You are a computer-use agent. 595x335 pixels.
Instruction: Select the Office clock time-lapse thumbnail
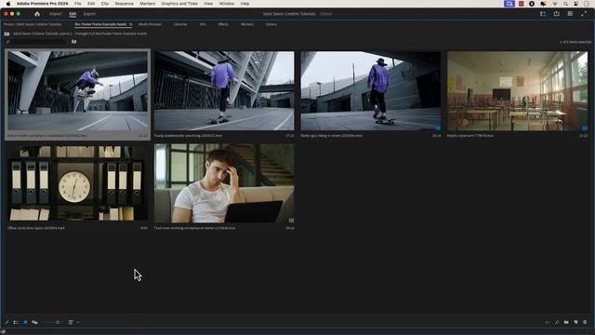77,183
